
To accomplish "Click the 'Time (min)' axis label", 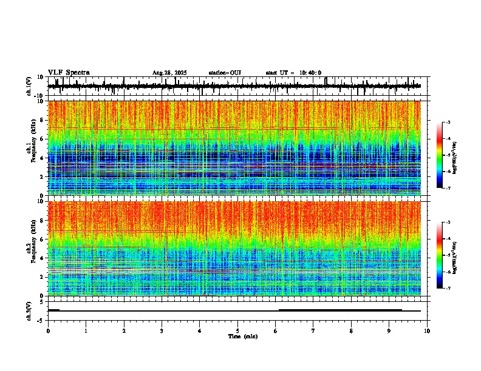I will tap(243, 336).
